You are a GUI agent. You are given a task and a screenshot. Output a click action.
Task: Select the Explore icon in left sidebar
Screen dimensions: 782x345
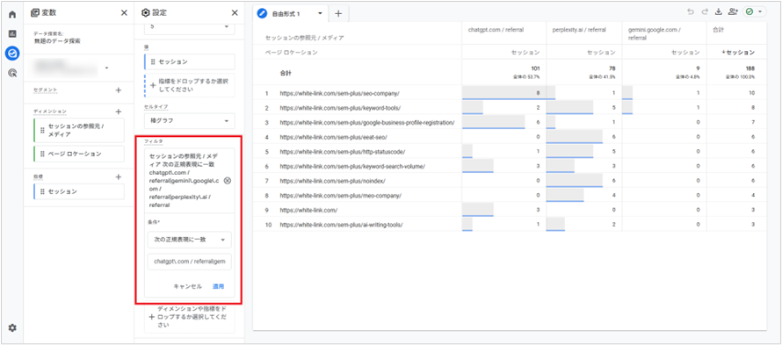tap(12, 53)
